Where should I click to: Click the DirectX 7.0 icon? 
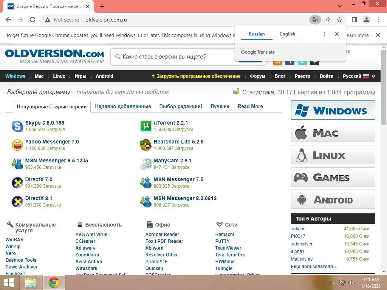point(17,183)
